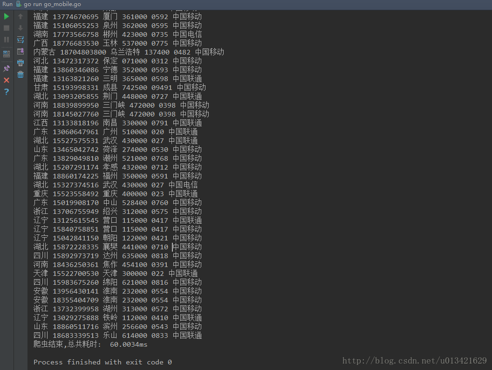492x370 pixels.
Task: Rerun the program with green play icon
Action: click(6, 16)
